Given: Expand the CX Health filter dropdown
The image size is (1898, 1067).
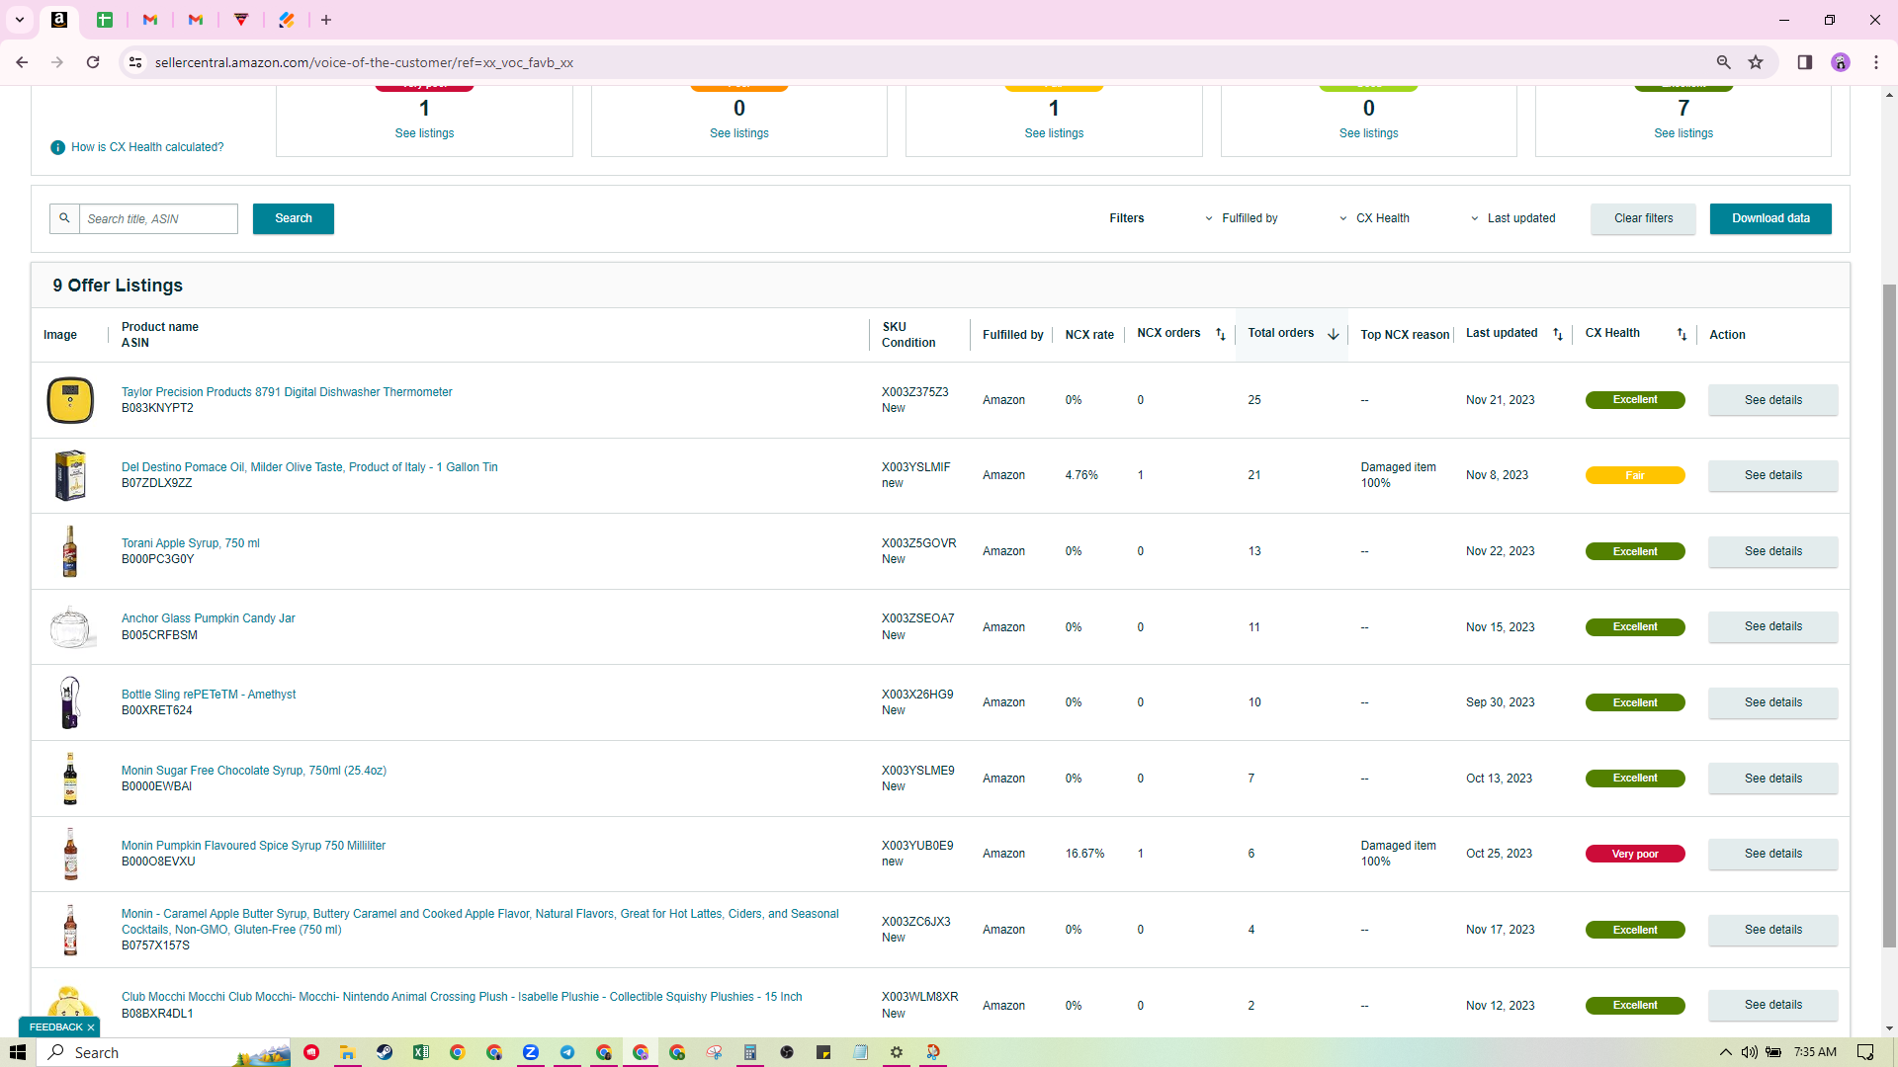Looking at the screenshot, I should coord(1374,218).
